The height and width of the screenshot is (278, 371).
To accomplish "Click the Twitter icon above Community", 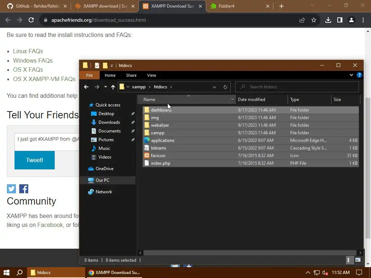I will [x=11, y=189].
